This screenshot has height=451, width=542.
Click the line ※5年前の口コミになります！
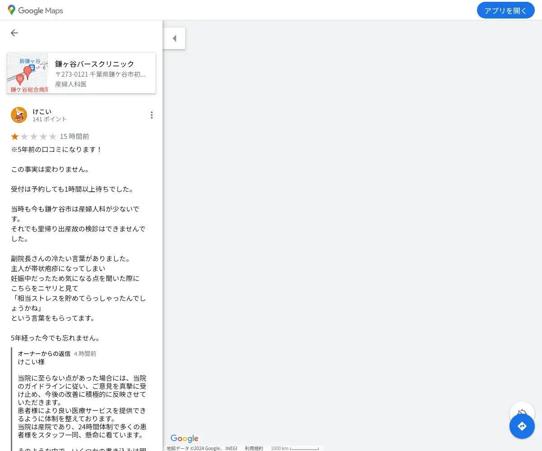coord(56,149)
